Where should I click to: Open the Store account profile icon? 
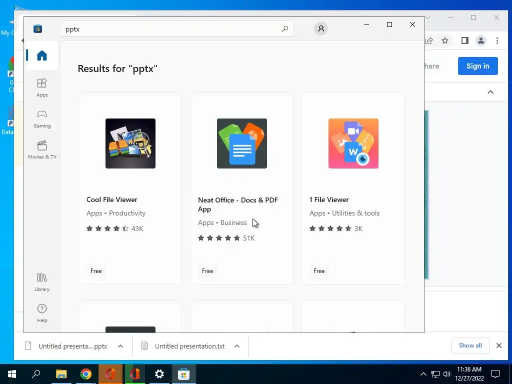pyautogui.click(x=321, y=28)
